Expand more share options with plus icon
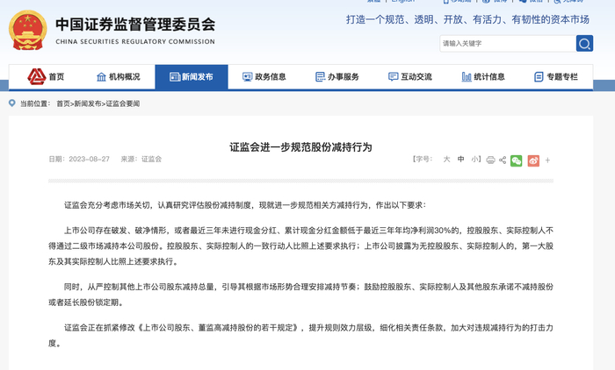615x370 pixels. [x=547, y=160]
